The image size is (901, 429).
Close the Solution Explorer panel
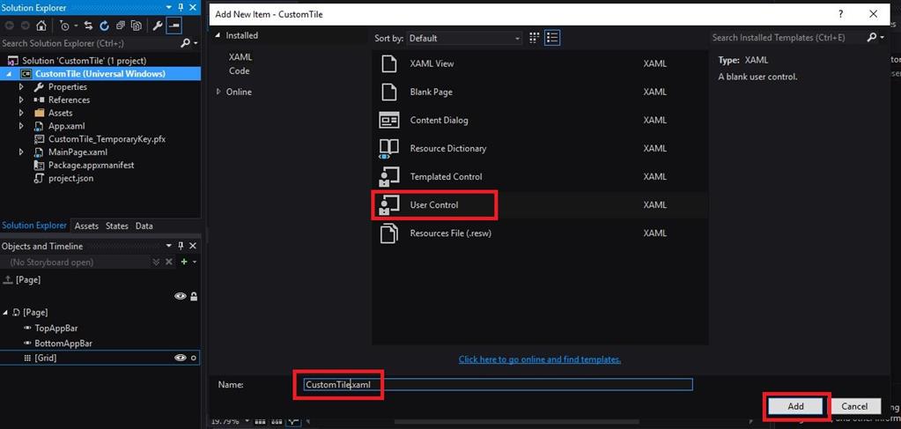(x=193, y=7)
